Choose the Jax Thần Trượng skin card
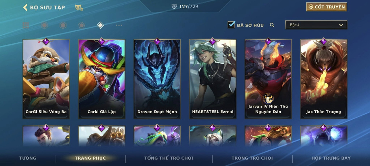This screenshot has width=370, height=166. coord(324,79)
